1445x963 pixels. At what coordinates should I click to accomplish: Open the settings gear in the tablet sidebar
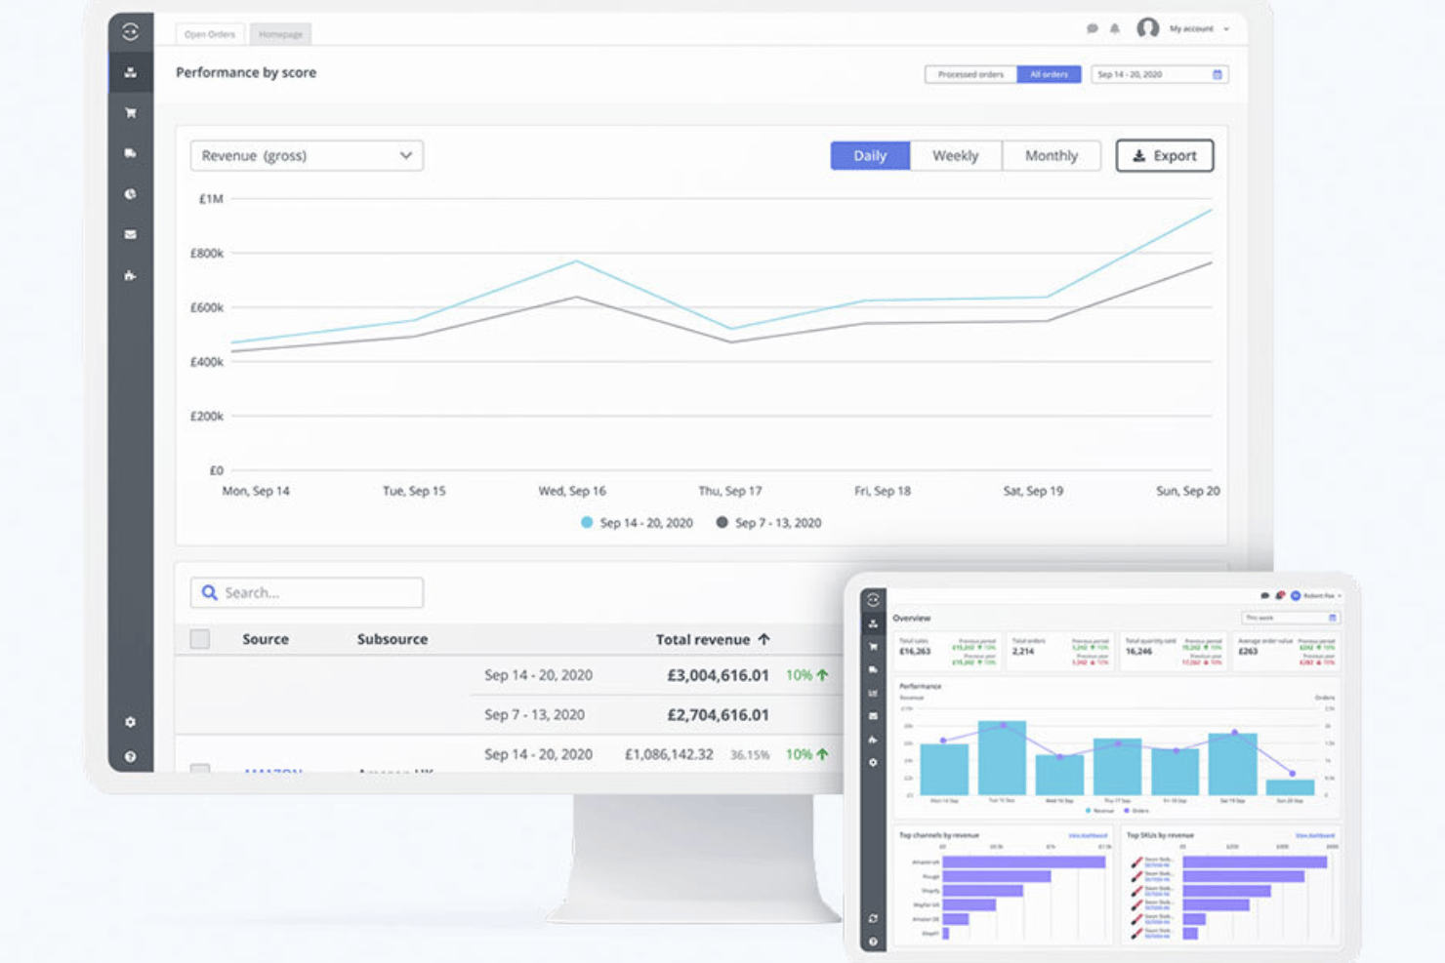click(873, 762)
